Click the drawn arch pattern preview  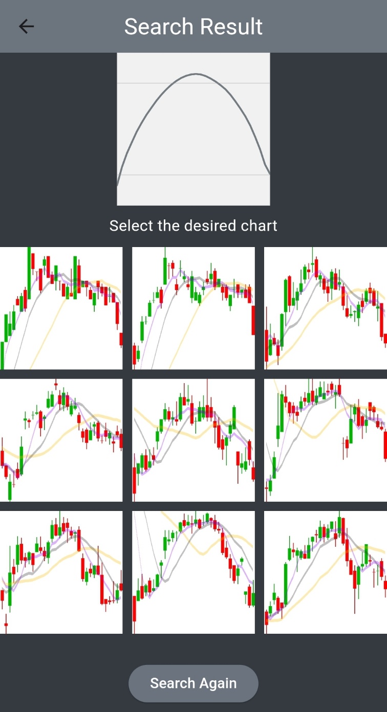click(193, 129)
